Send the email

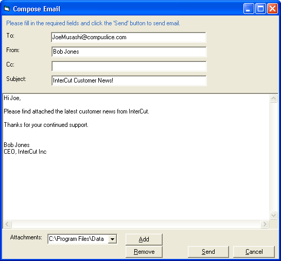pyautogui.click(x=208, y=252)
